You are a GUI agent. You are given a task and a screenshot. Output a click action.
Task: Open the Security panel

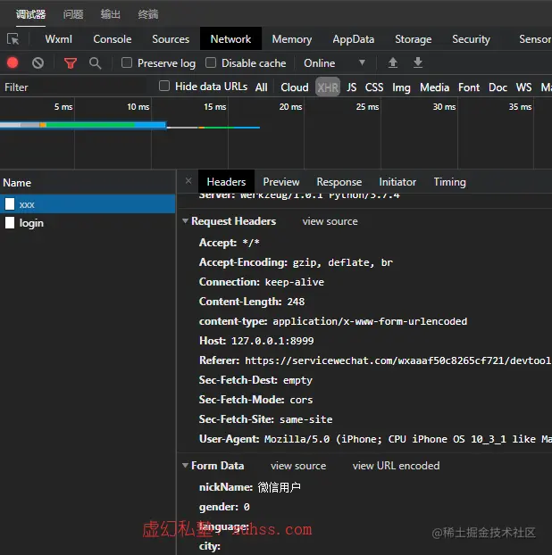click(471, 39)
